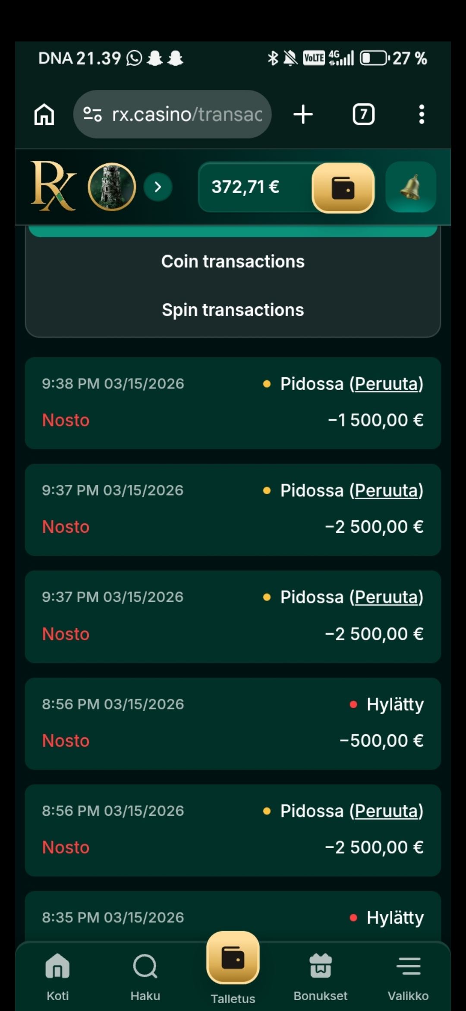Select Spin transactions option

coord(233,310)
